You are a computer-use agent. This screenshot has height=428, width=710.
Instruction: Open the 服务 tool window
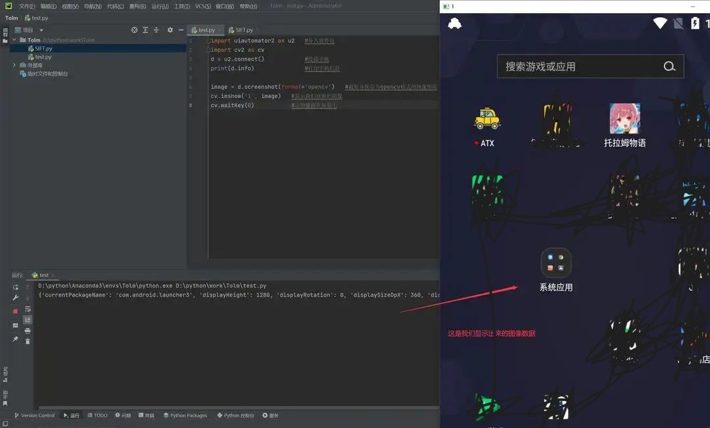[270, 416]
